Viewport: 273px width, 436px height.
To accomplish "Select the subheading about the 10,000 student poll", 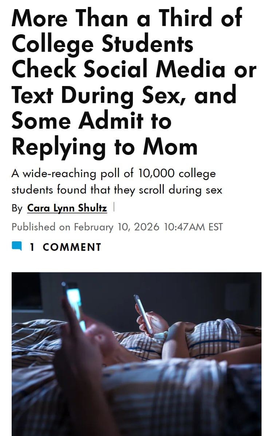I will 116,181.
